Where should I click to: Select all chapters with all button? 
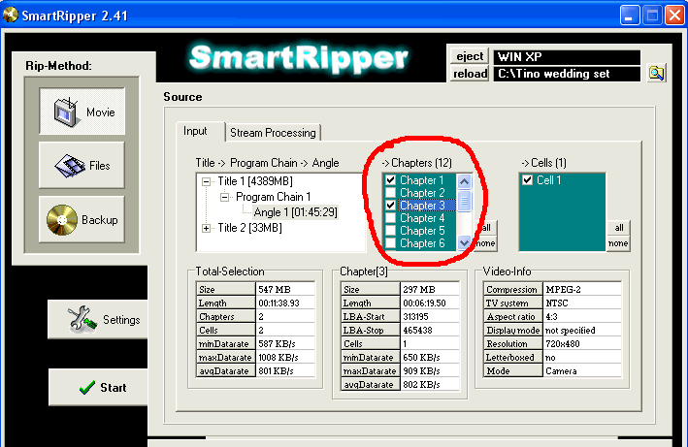485,228
